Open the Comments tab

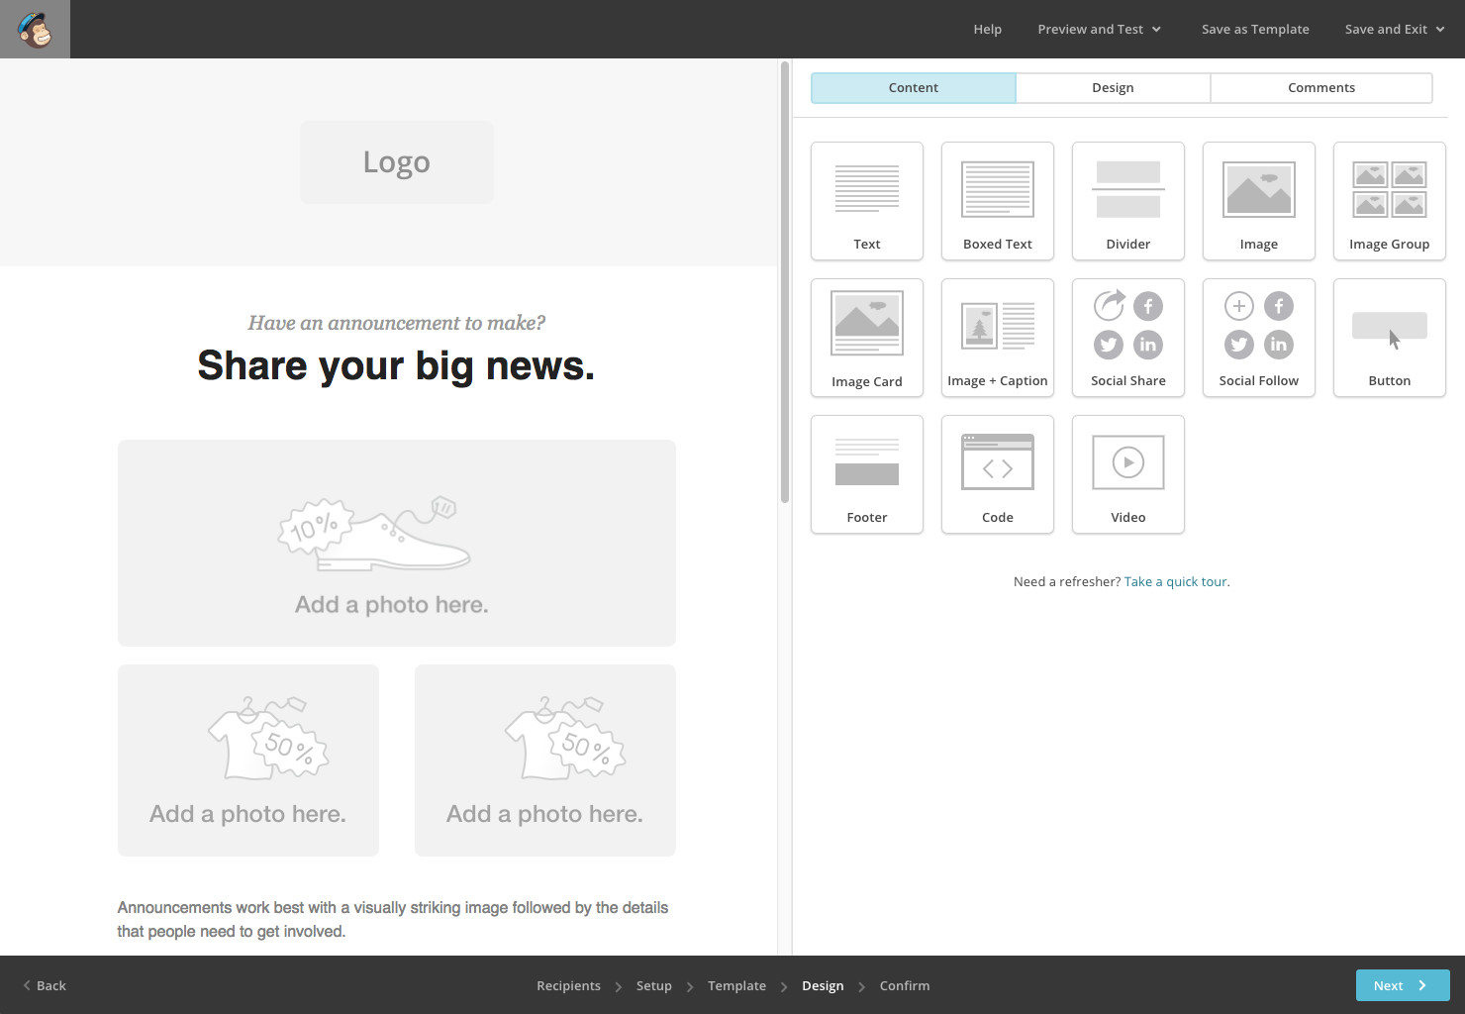coord(1320,88)
